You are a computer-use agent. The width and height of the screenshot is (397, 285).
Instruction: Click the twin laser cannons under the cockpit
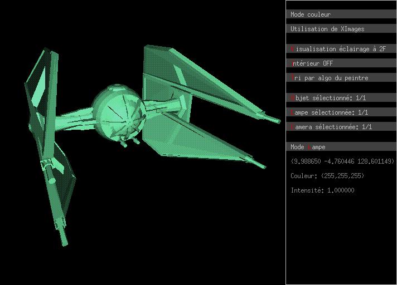[129, 143]
